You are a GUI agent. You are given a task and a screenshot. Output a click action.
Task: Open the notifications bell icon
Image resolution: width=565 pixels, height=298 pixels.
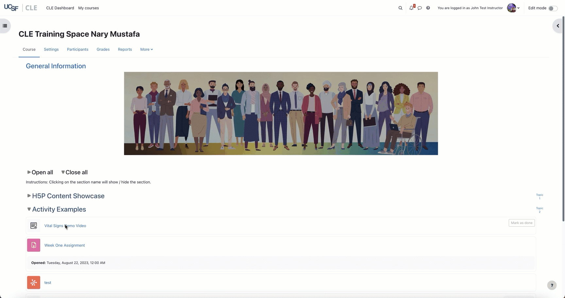[x=412, y=8]
